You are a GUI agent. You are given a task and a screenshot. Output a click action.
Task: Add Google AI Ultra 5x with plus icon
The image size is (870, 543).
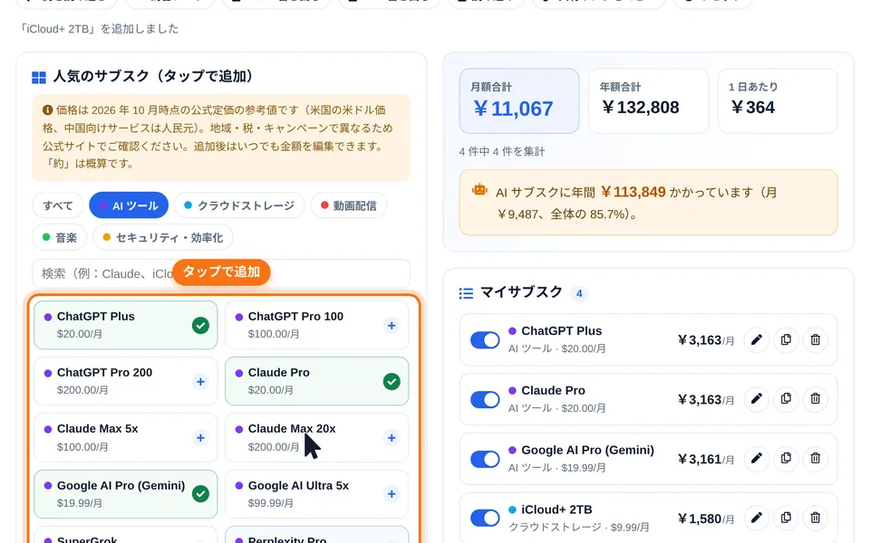[391, 494]
